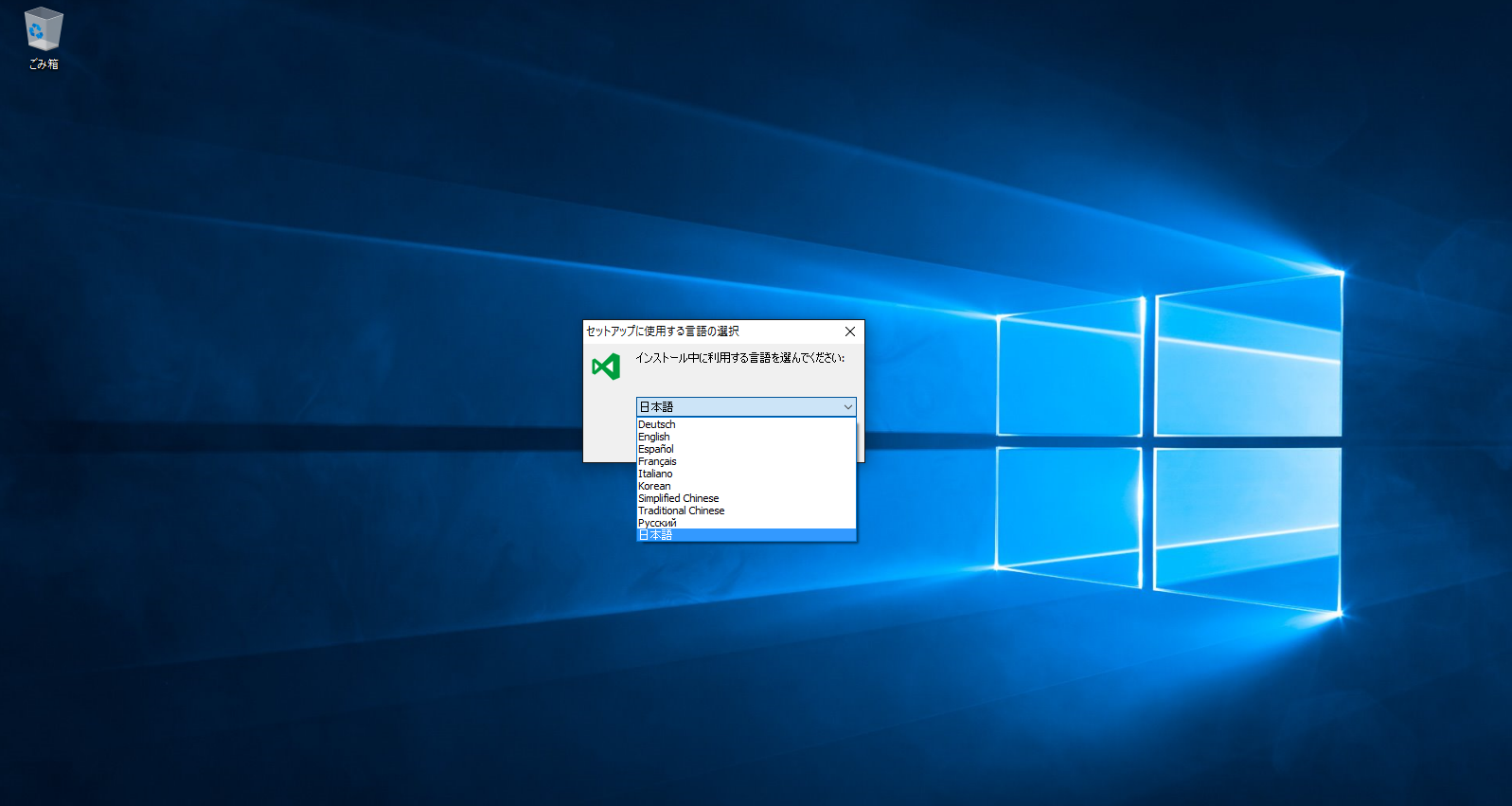The width and height of the screenshot is (1512, 806).
Task: Collapse the 日本語 language combo box arrow
Action: coord(847,406)
